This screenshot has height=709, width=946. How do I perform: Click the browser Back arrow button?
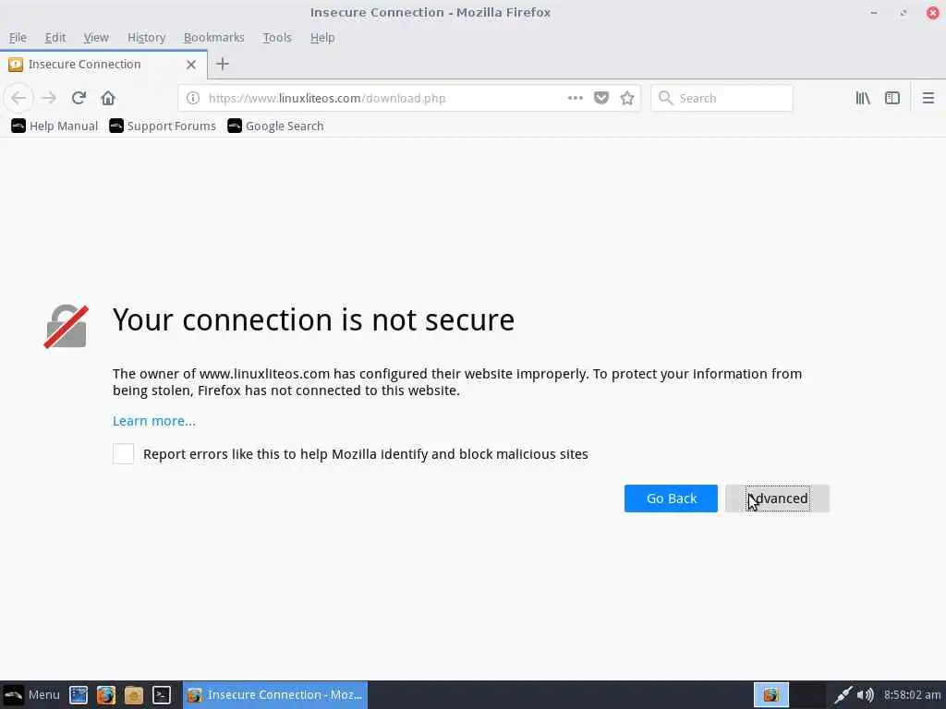coord(18,98)
